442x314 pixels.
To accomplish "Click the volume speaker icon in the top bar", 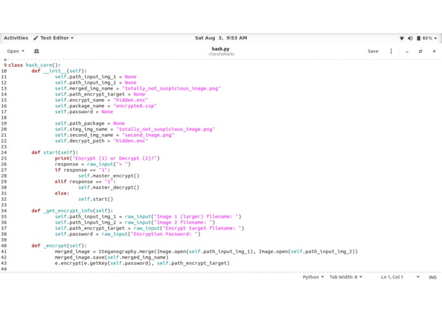I will pyautogui.click(x=410, y=38).
